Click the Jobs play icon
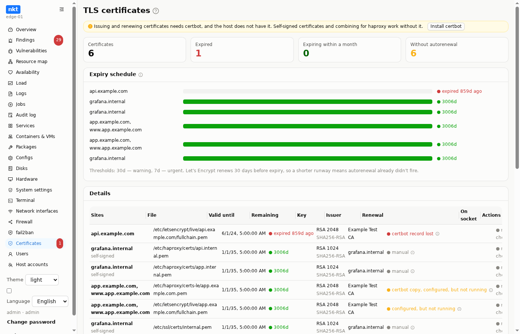Image resolution: width=520 pixels, height=334 pixels. tap(10, 104)
